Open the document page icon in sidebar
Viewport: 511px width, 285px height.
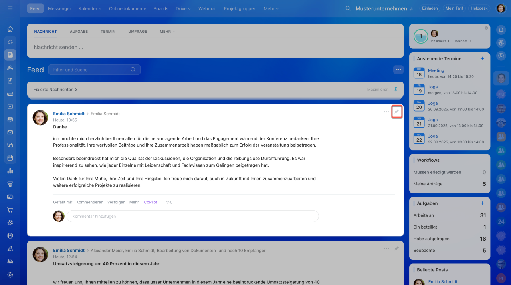coord(10,80)
